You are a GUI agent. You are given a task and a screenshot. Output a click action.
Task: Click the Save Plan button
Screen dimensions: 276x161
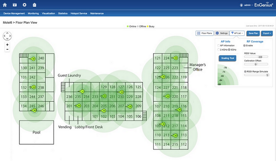click(253, 33)
